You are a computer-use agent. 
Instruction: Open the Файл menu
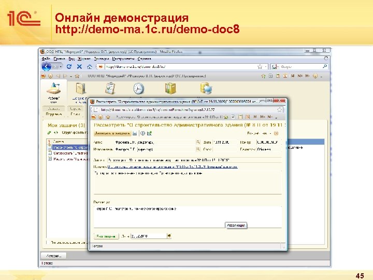point(46,59)
